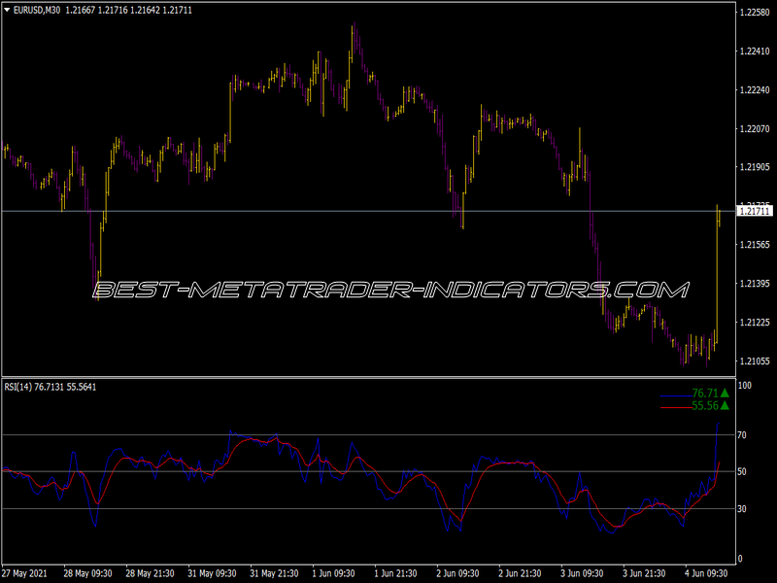
Task: Click the green 76.71 RSI value
Action: click(x=705, y=394)
